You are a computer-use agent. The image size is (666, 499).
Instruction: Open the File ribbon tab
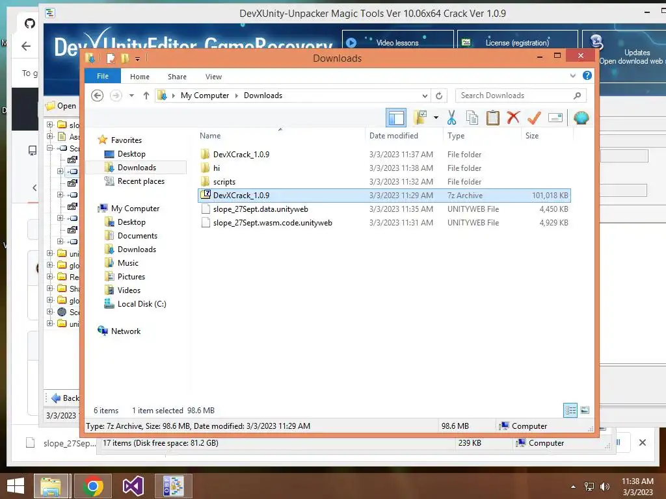(x=103, y=76)
